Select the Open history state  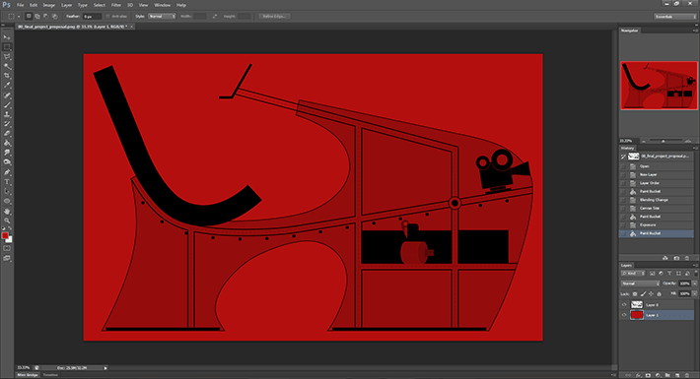tap(657, 166)
